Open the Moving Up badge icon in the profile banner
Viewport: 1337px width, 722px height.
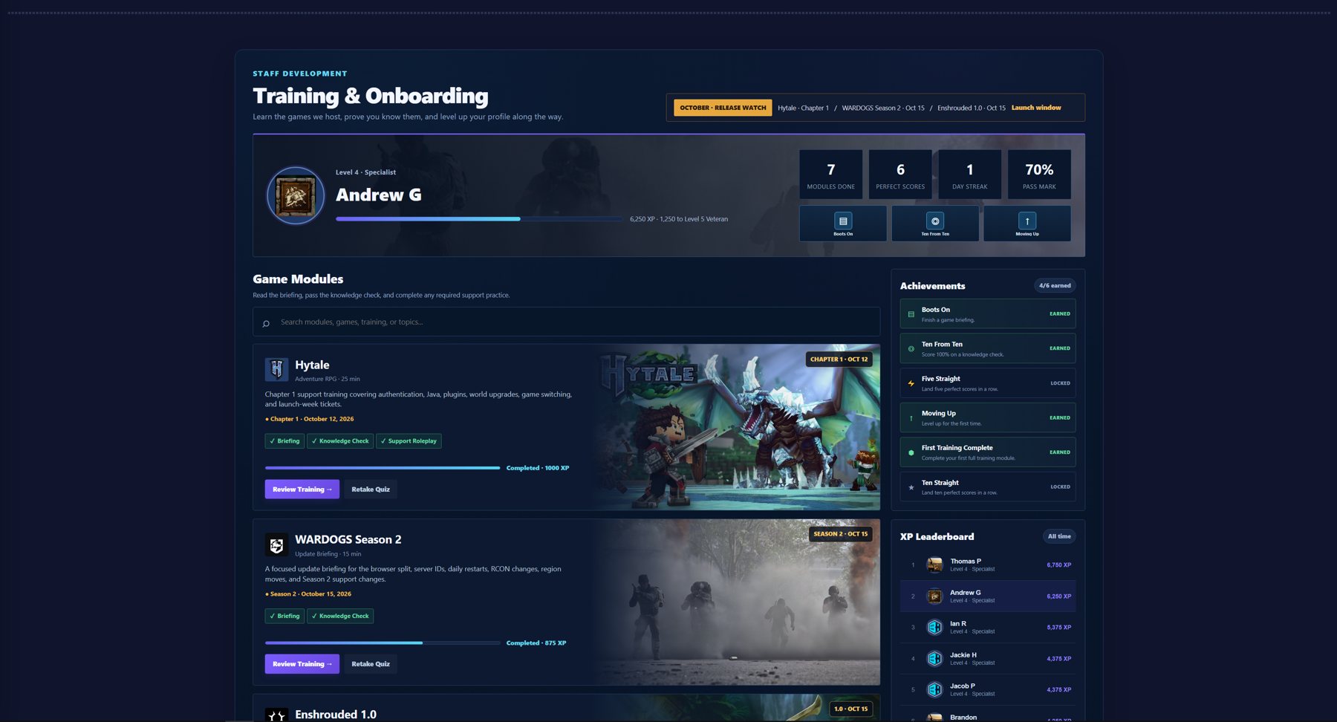point(1027,221)
